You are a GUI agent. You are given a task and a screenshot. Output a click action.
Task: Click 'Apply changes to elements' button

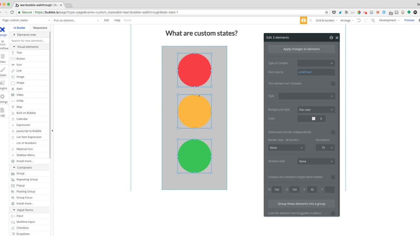point(301,49)
